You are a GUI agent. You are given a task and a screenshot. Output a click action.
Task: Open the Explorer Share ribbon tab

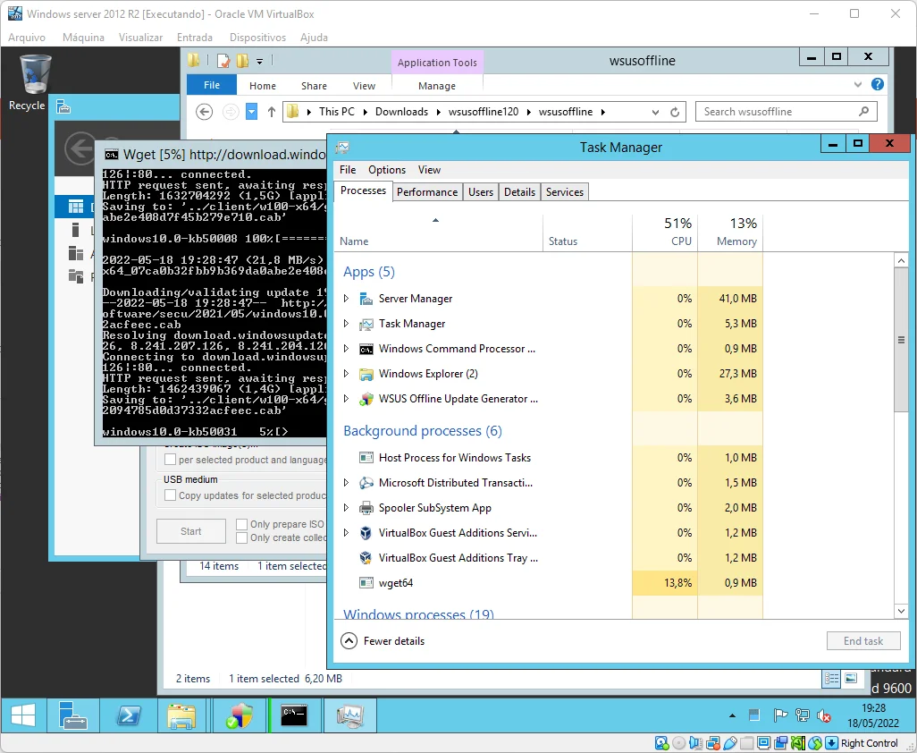click(314, 86)
